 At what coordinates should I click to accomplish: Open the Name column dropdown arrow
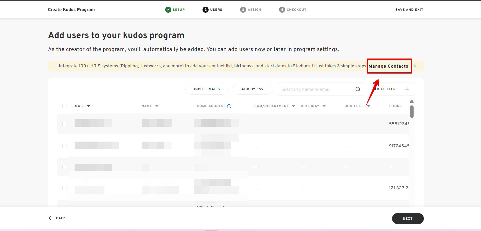click(x=157, y=106)
